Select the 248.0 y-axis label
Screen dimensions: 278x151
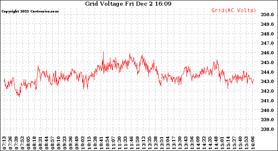tap(267, 34)
